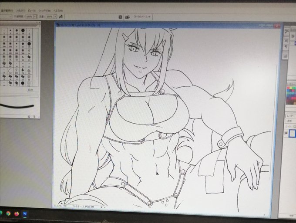Click the palette toggle icon left of the workspace menu

pyautogui.click(x=120, y=17)
